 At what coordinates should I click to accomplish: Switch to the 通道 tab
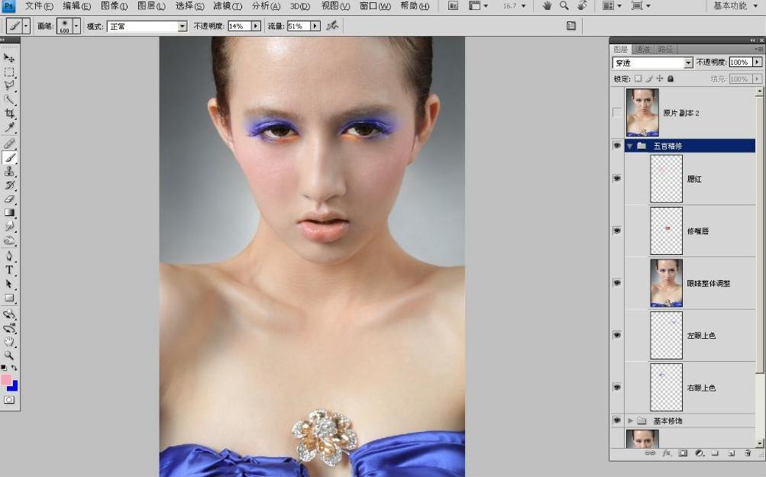pyautogui.click(x=642, y=50)
